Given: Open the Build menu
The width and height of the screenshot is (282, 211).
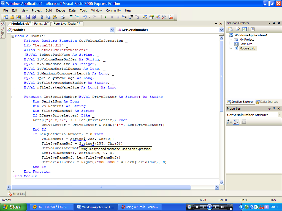Looking at the screenshot, I should pyautogui.click(x=49, y=10).
